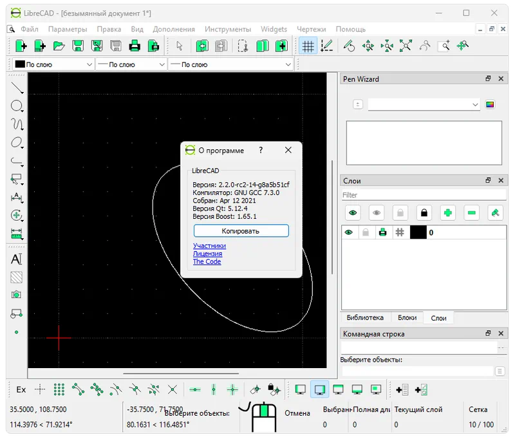Toggle snap on intersection
This screenshot has height=437, width=515.
pos(173,390)
